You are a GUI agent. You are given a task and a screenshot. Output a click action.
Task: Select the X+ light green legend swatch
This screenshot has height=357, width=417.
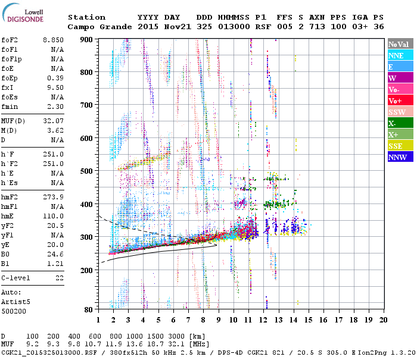pos(400,134)
